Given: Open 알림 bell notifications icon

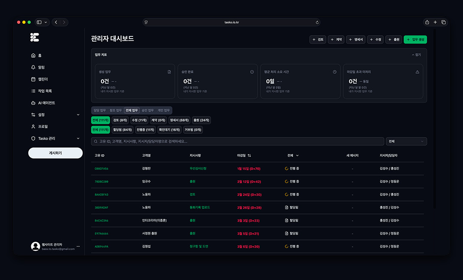Looking at the screenshot, I should click(33, 67).
